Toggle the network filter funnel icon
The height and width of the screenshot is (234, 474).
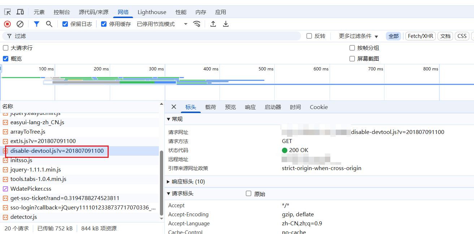pos(36,24)
